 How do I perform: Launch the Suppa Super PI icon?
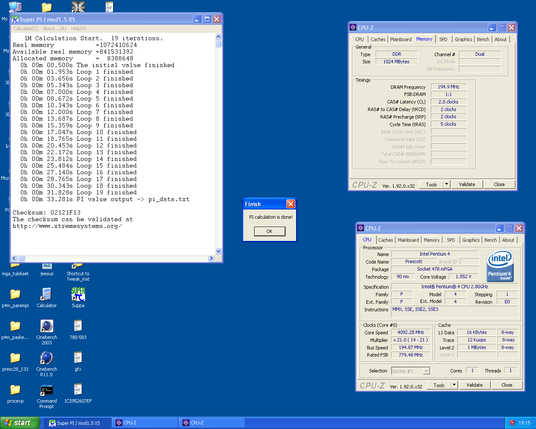point(78,298)
